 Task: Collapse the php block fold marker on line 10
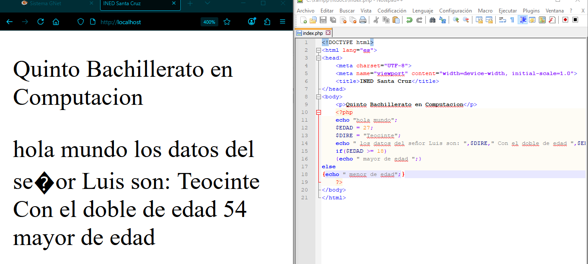319,112
